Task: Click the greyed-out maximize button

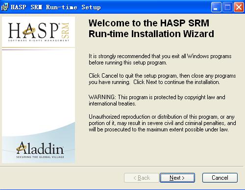Action: tap(227, 7)
